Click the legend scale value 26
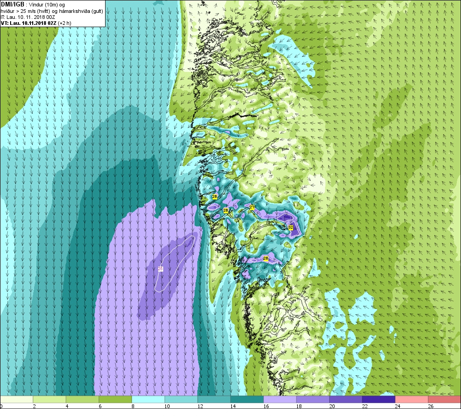This screenshot has height=409, width=461. (431, 406)
